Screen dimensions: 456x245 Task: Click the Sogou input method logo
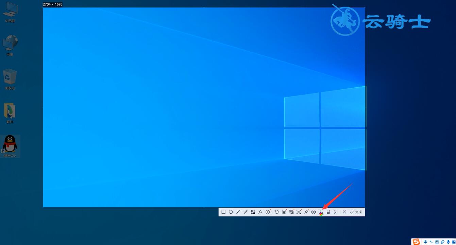click(416, 242)
